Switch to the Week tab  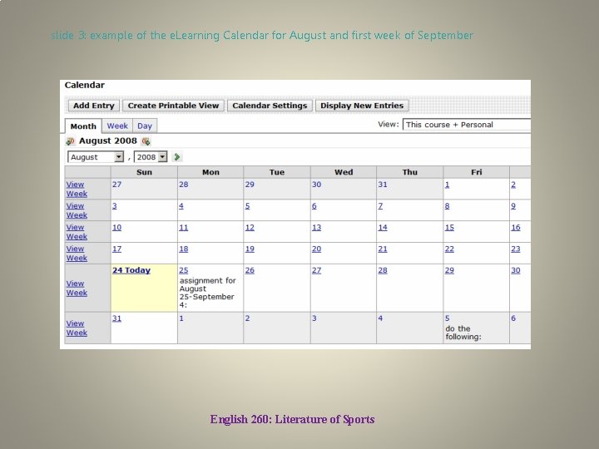pos(117,126)
